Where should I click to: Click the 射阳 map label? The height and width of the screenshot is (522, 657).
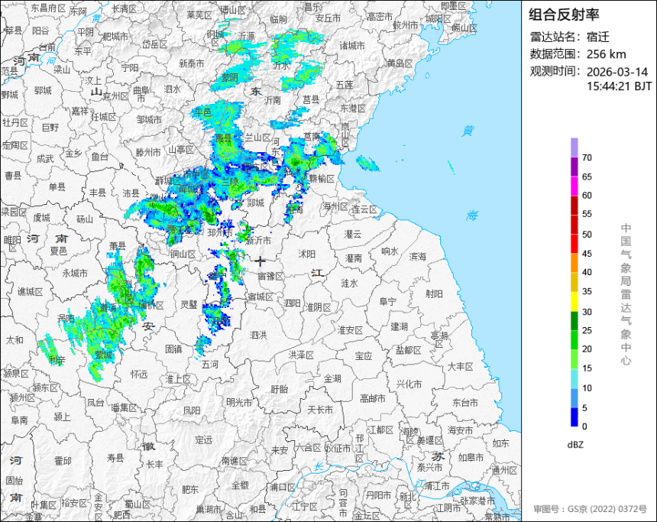pos(434,294)
